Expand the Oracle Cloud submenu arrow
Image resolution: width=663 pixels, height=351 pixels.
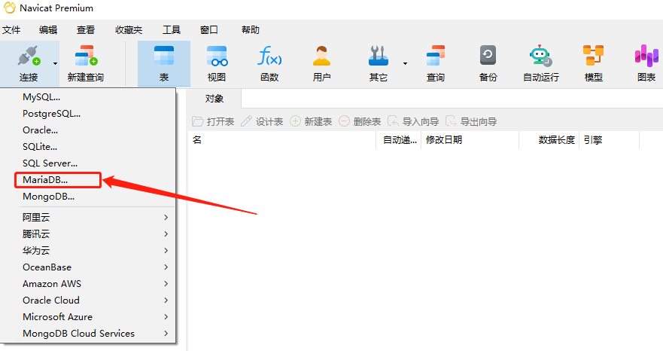coord(166,301)
